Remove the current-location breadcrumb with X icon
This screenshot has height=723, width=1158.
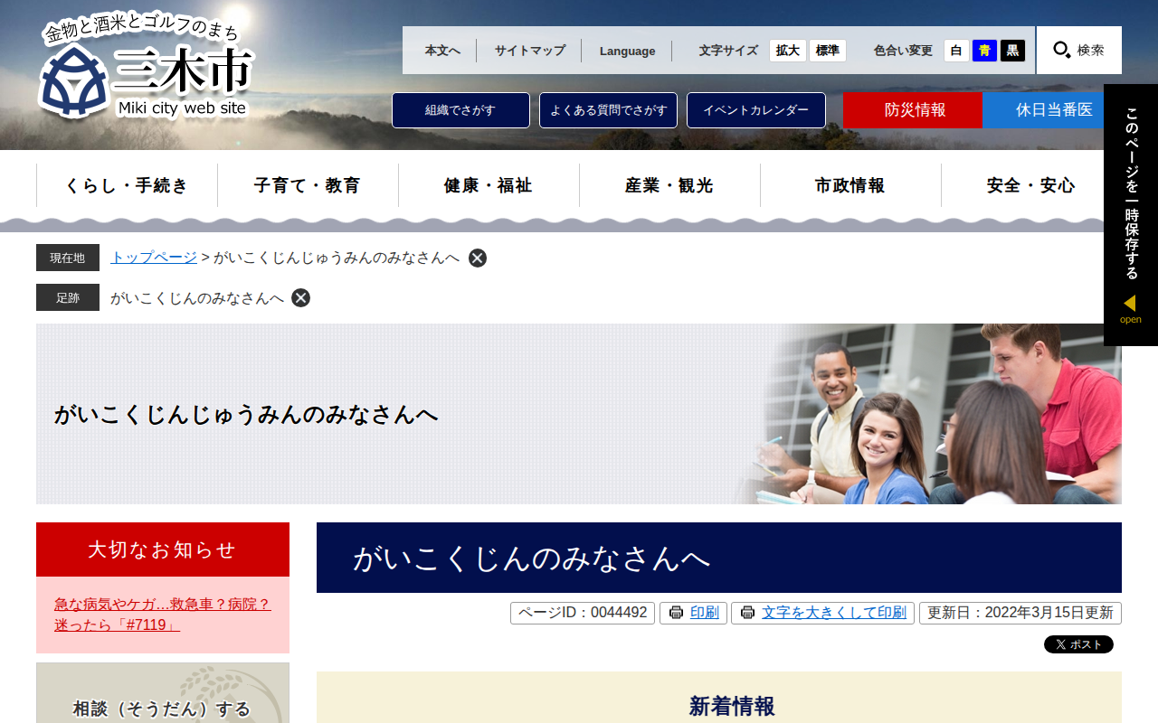click(x=478, y=258)
